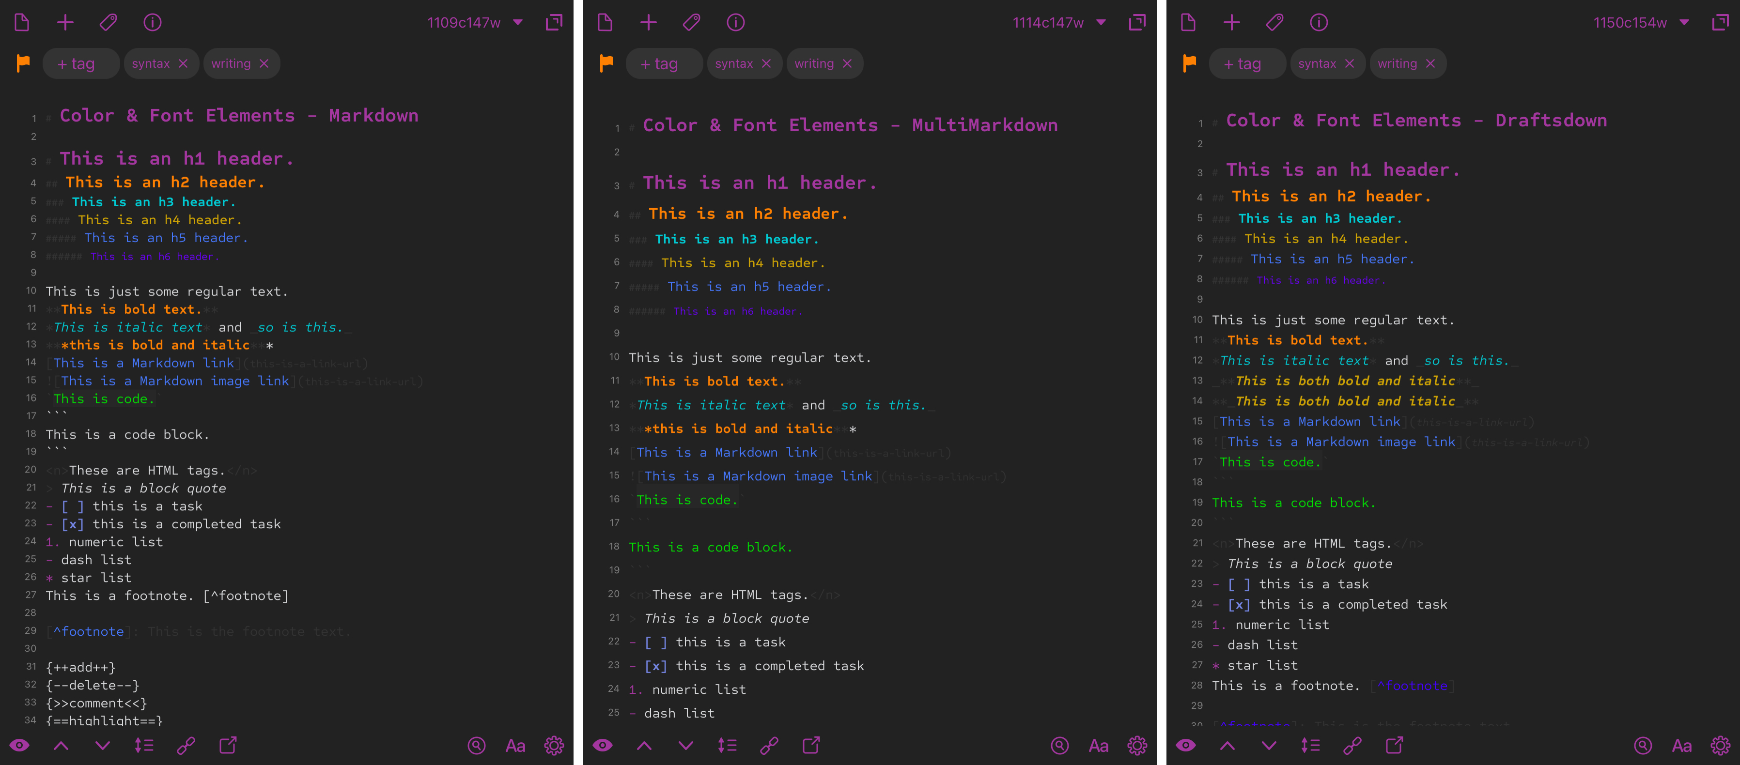Click the new window icon in left pane
Viewport: 1740px width, 765px height.
[x=554, y=23]
